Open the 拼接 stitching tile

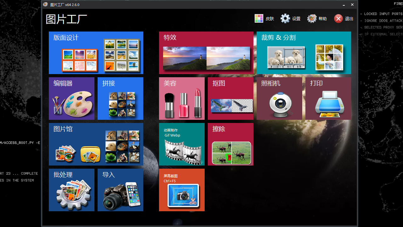pos(120,98)
